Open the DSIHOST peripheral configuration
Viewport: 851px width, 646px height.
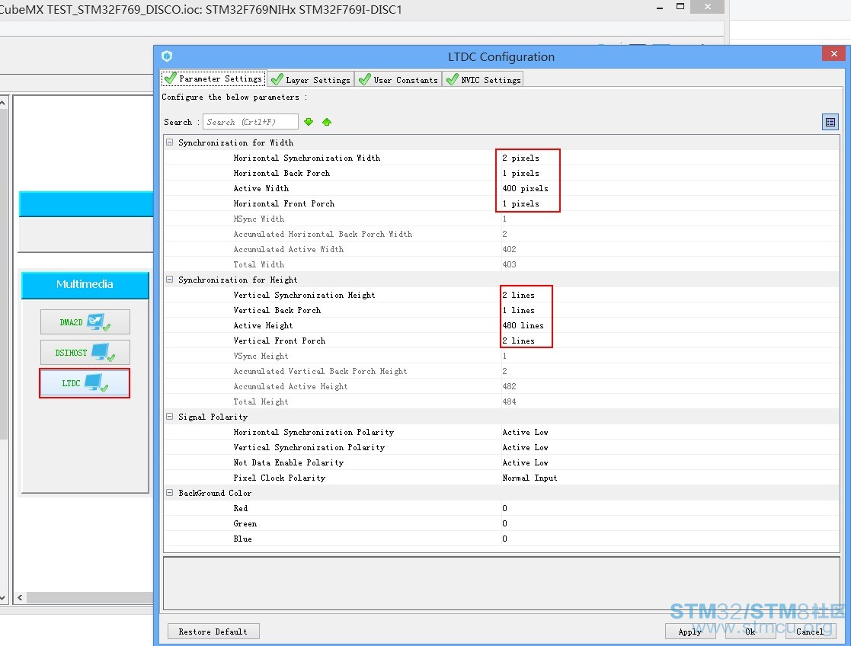85,352
